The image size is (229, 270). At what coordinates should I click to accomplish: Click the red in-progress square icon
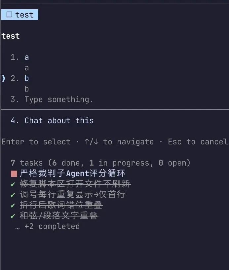(x=14, y=174)
